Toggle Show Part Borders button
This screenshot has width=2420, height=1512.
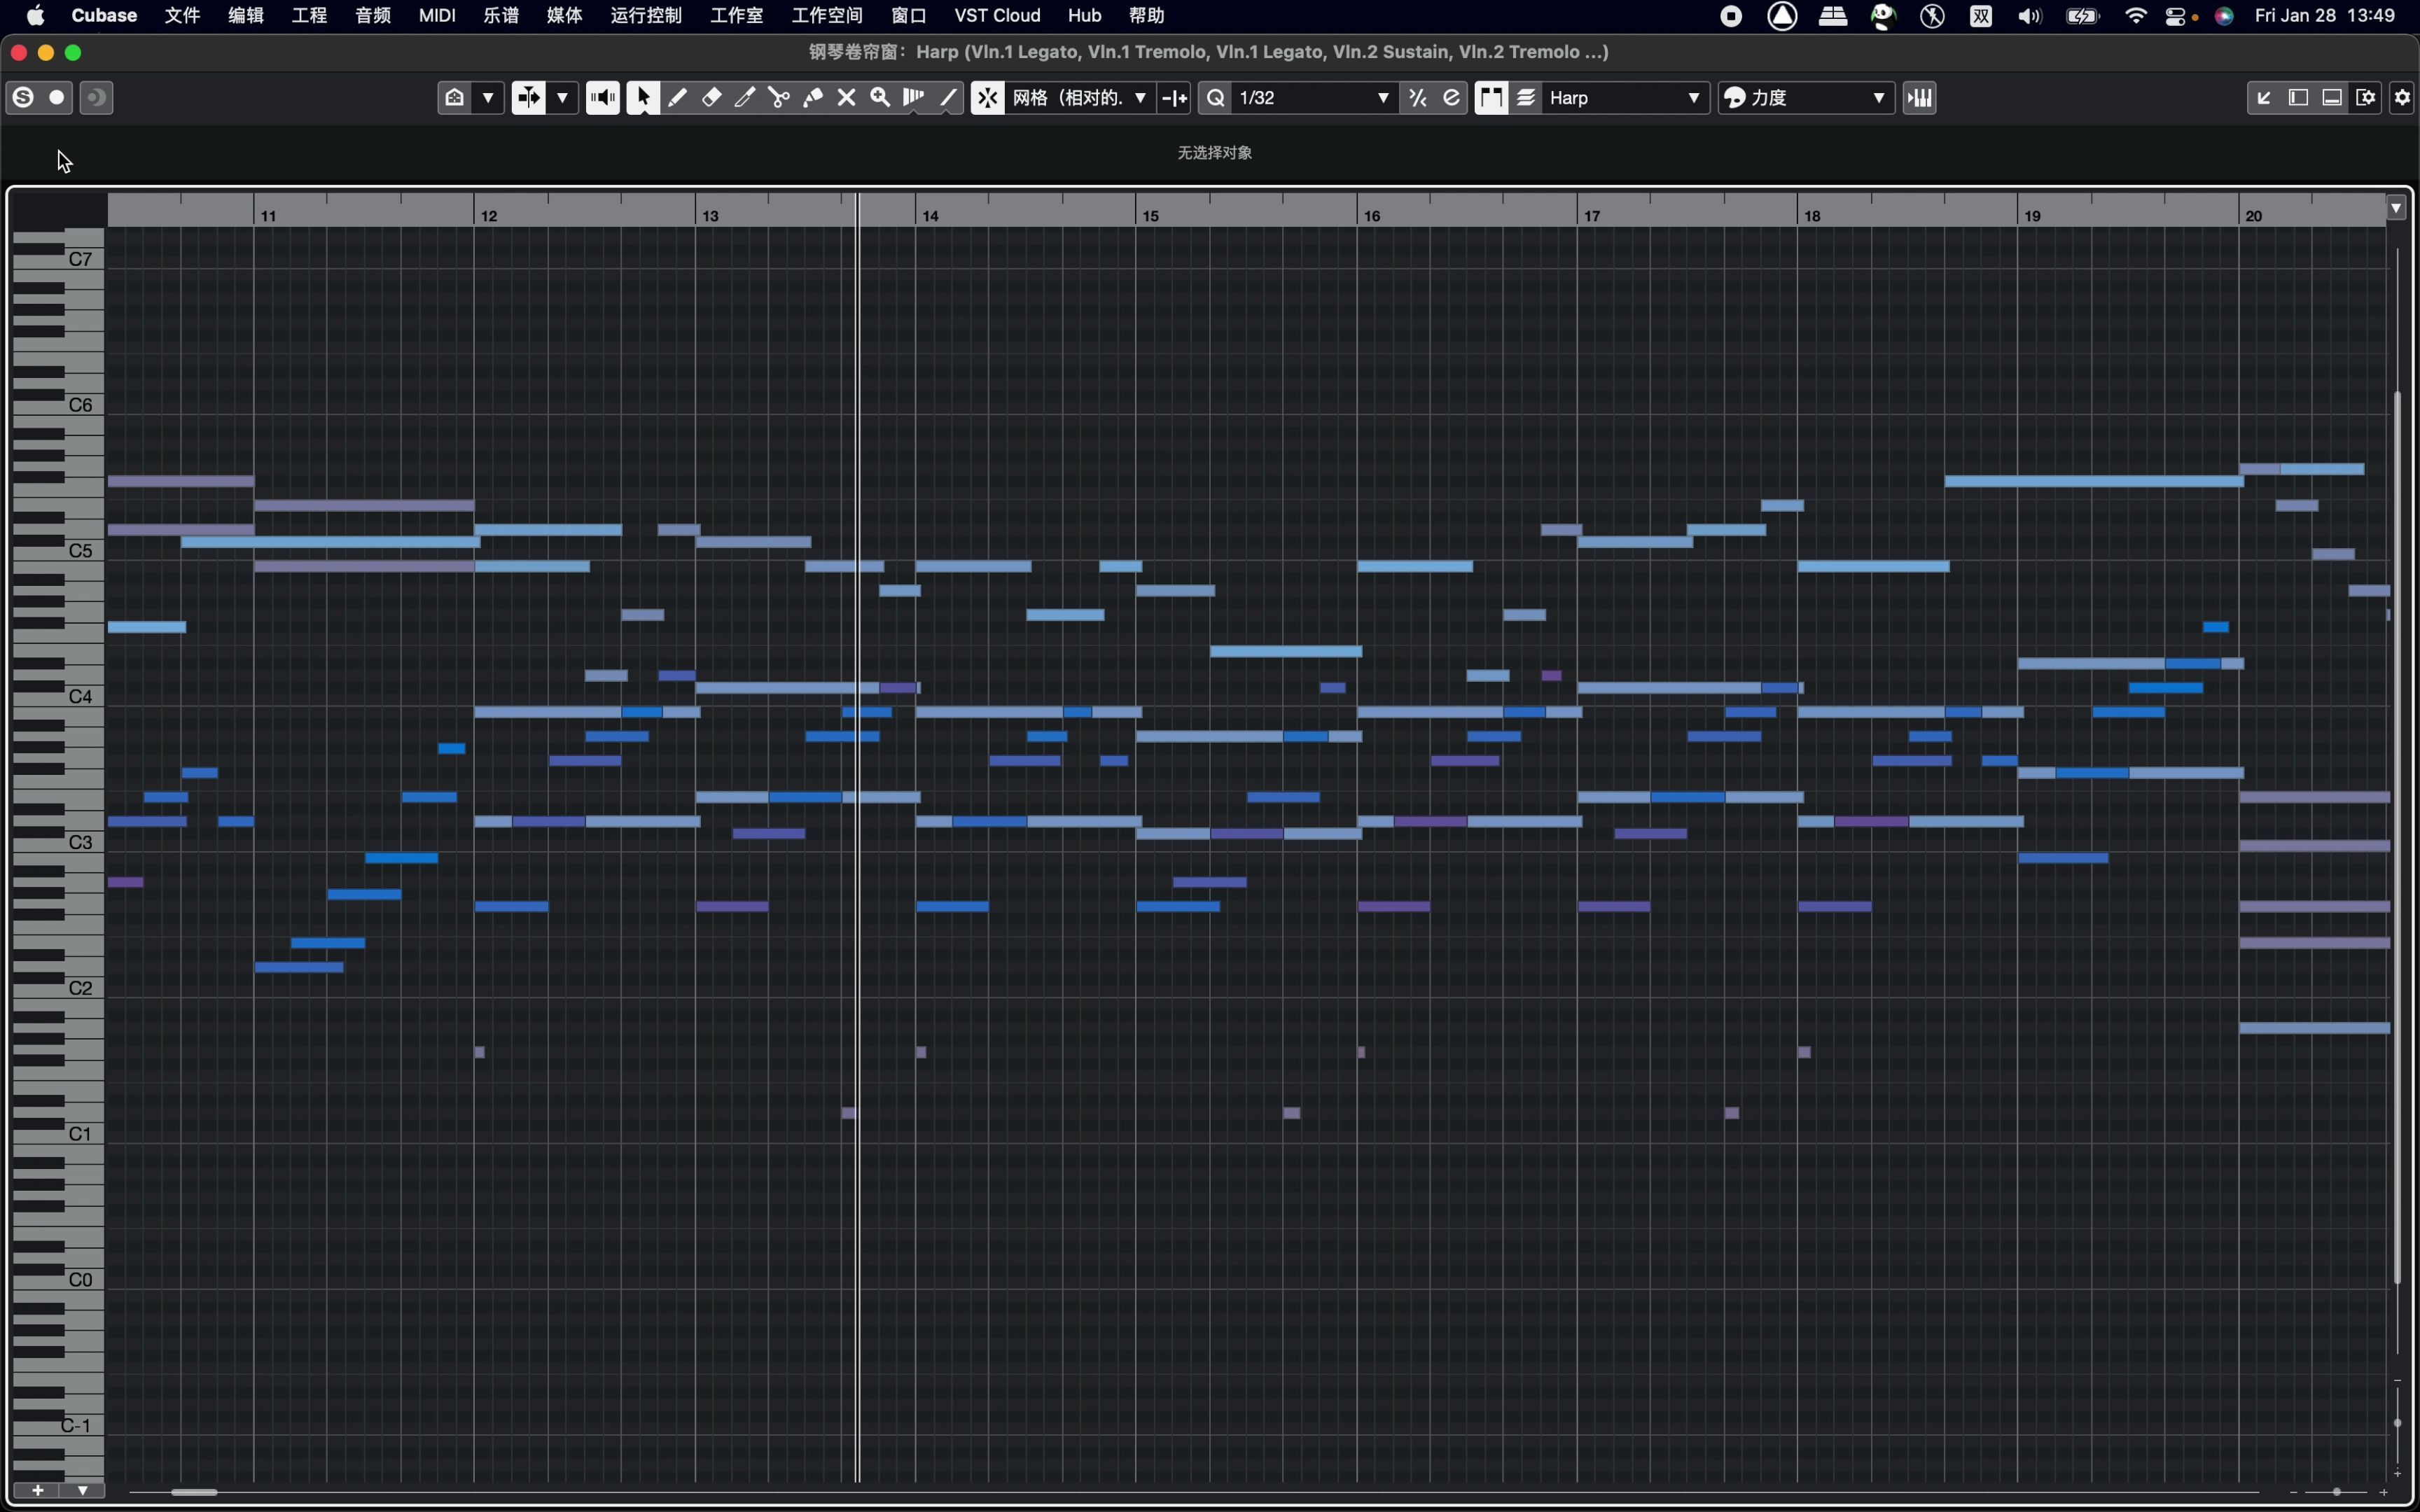[1491, 97]
